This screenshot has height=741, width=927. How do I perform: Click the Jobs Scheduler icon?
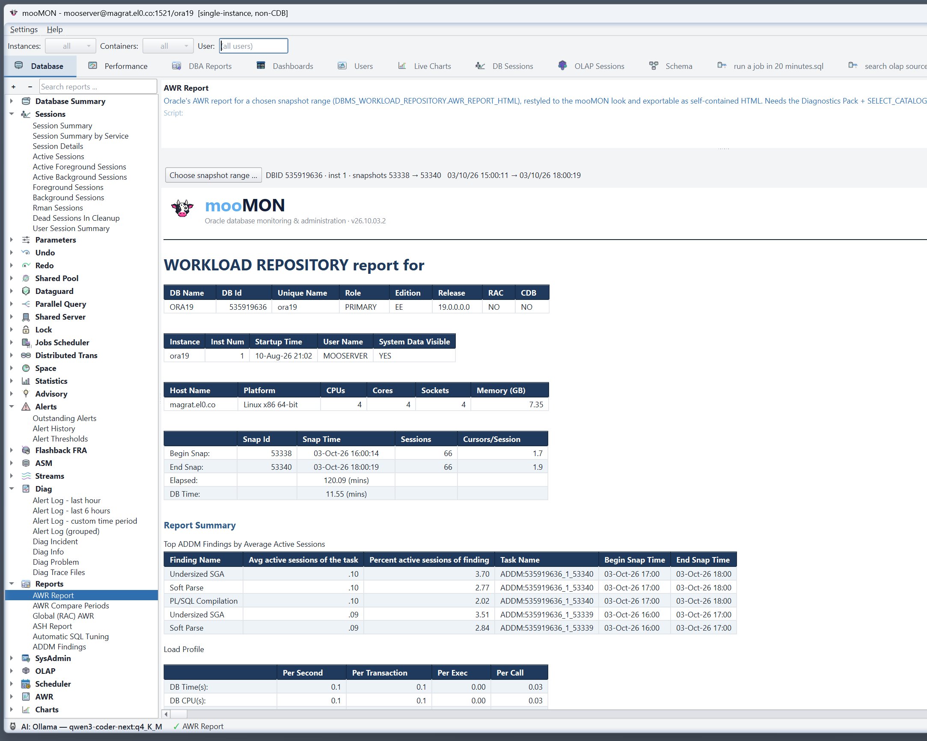(26, 343)
